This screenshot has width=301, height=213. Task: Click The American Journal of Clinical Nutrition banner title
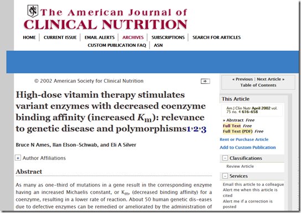click(x=105, y=19)
